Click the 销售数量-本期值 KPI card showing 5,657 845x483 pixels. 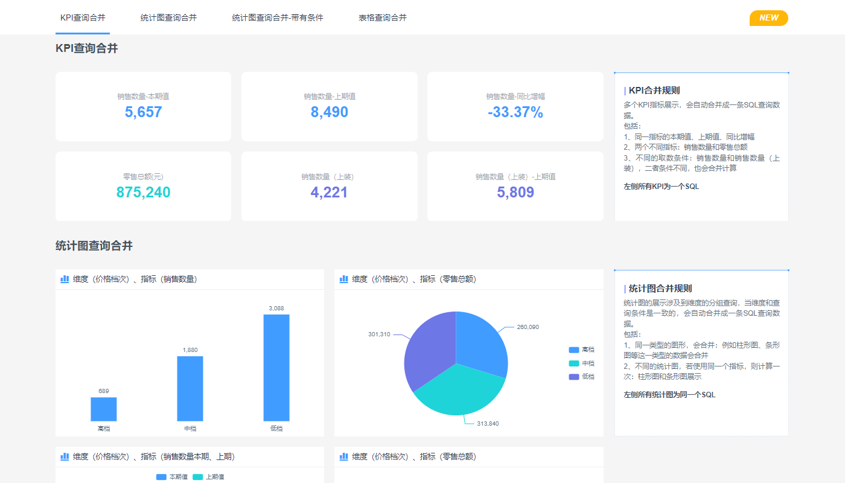point(143,106)
